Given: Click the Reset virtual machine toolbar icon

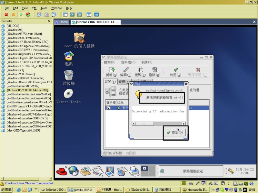Looking at the screenshot, I should [28, 14].
